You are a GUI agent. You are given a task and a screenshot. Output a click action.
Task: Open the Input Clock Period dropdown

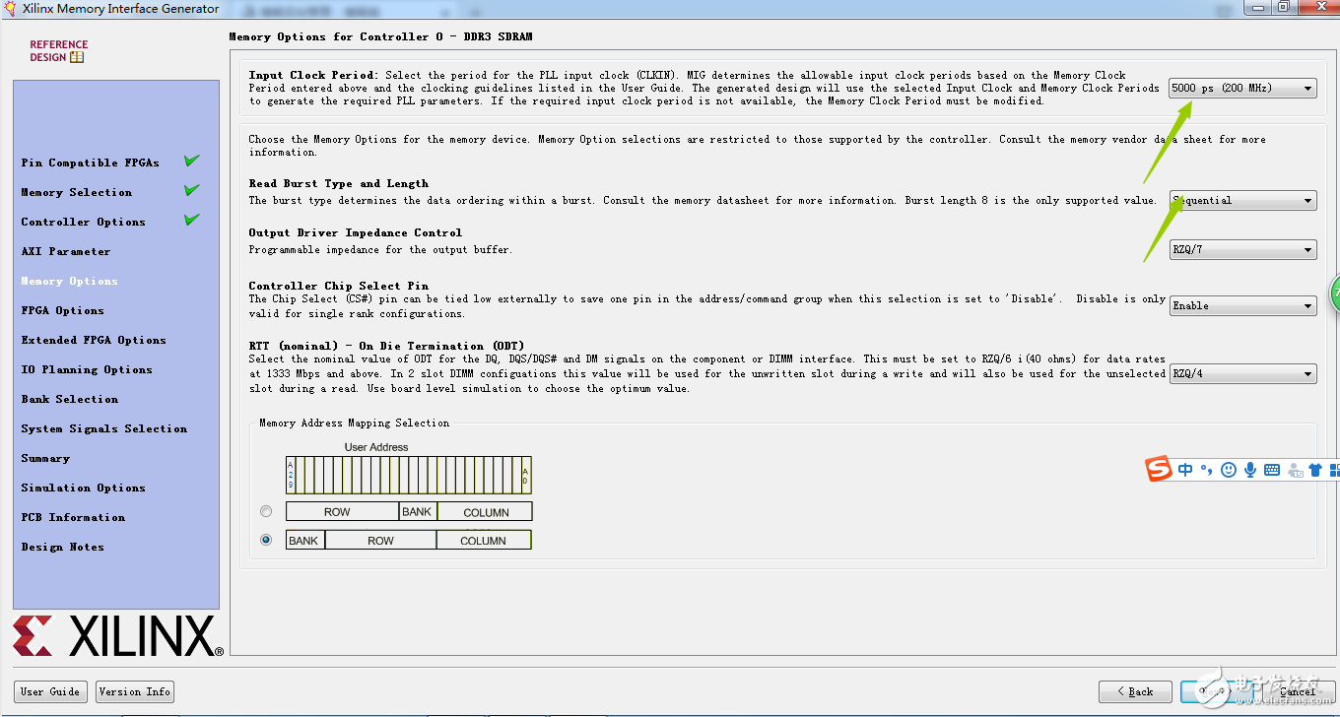click(x=1242, y=88)
